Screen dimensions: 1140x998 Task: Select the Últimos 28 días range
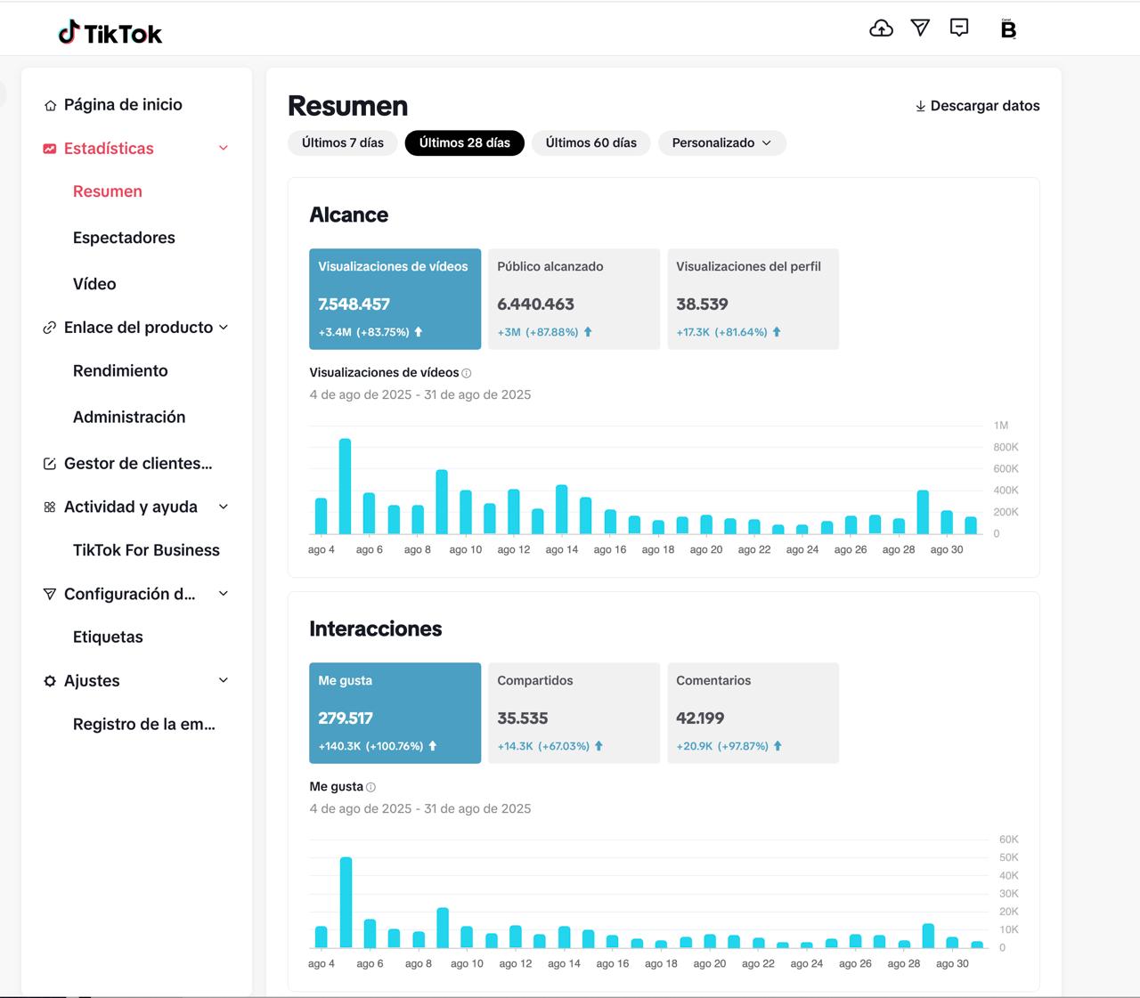click(x=464, y=143)
